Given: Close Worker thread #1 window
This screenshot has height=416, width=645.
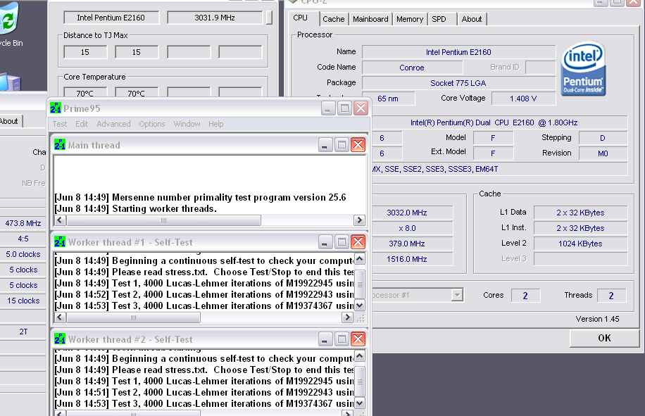Looking at the screenshot, I should tap(358, 242).
